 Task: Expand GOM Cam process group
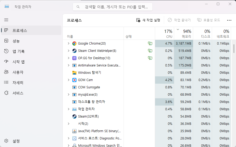coord(68,80)
